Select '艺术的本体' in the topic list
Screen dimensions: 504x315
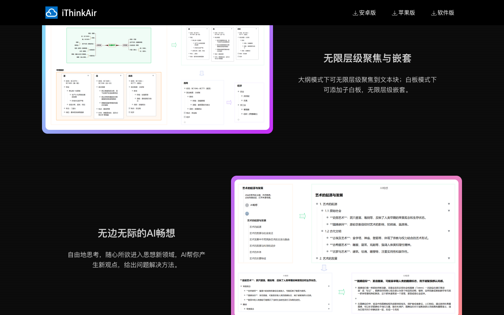point(255,252)
